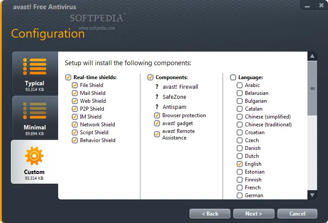Go back with the Back button
Viewport: 328px width, 223px height.
click(x=210, y=214)
